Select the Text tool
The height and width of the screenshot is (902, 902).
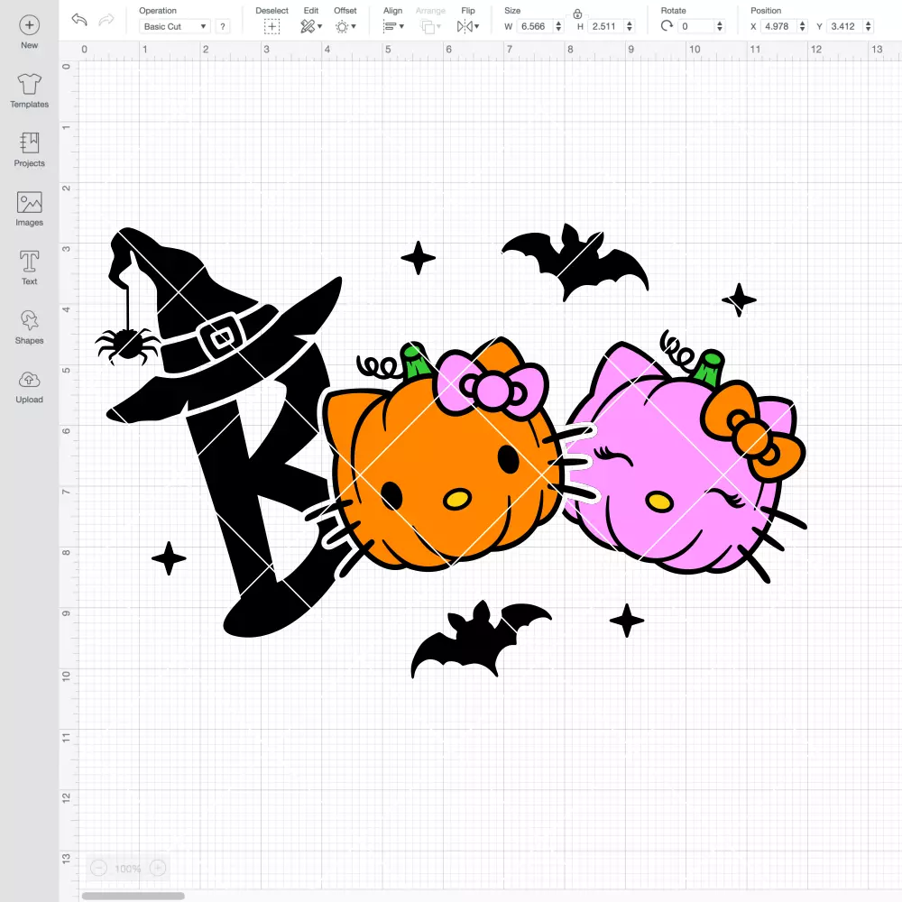30,268
